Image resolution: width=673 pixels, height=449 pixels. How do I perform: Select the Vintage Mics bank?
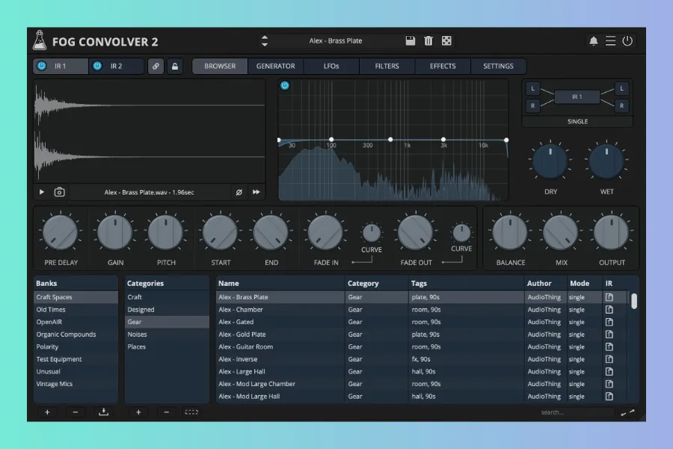[x=55, y=384]
